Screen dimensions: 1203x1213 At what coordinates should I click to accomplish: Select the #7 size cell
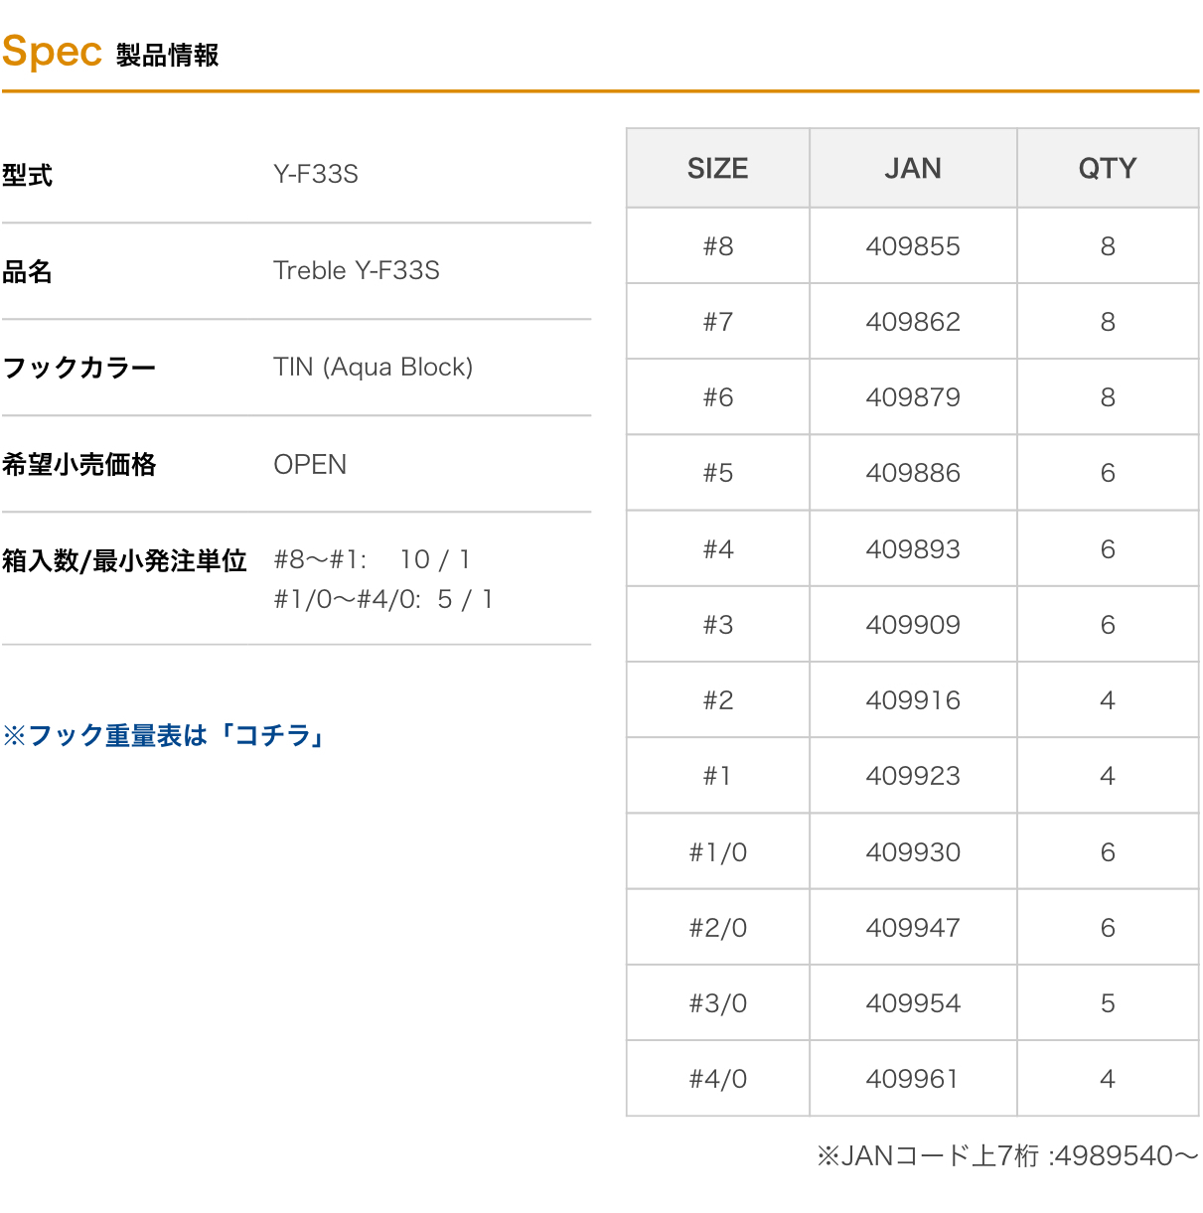click(717, 322)
